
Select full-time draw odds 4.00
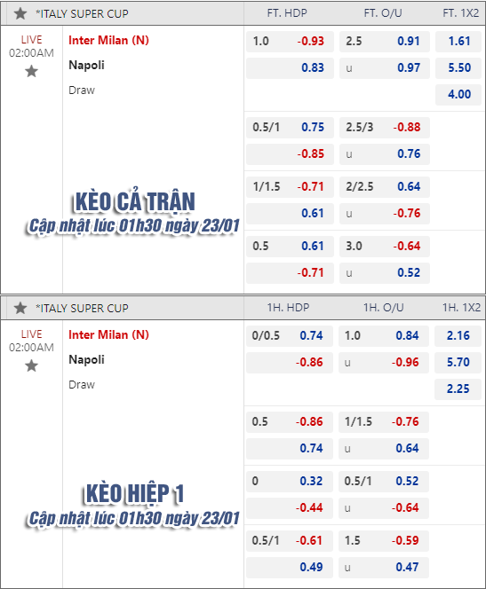click(458, 94)
